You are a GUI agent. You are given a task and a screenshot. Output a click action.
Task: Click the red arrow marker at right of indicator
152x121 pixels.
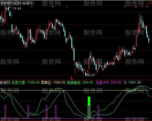tap(151, 96)
